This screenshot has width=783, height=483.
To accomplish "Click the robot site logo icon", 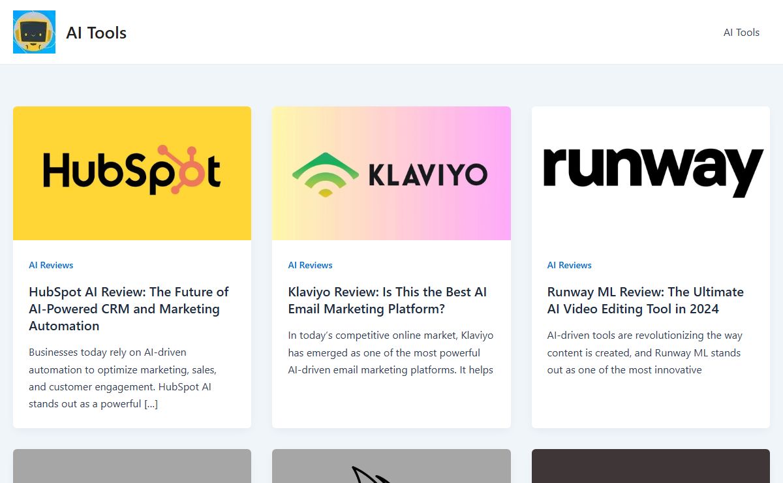I will tap(34, 32).
